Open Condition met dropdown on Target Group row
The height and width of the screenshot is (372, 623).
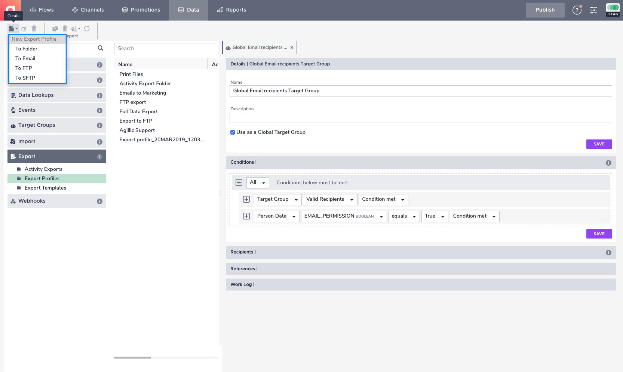click(x=383, y=199)
